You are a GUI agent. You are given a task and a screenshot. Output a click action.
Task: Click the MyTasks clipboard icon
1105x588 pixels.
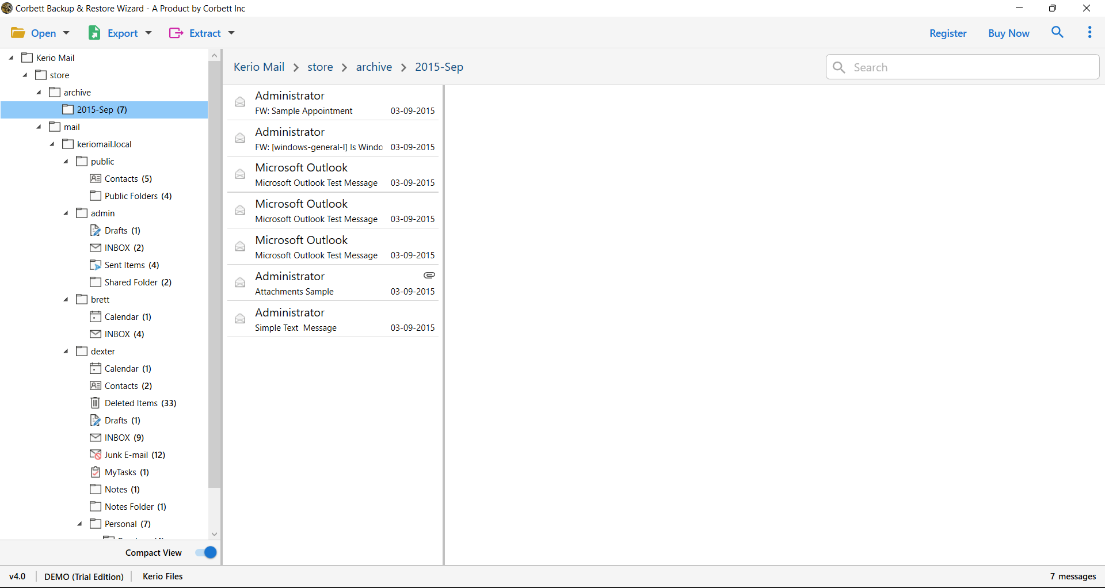[96, 472]
